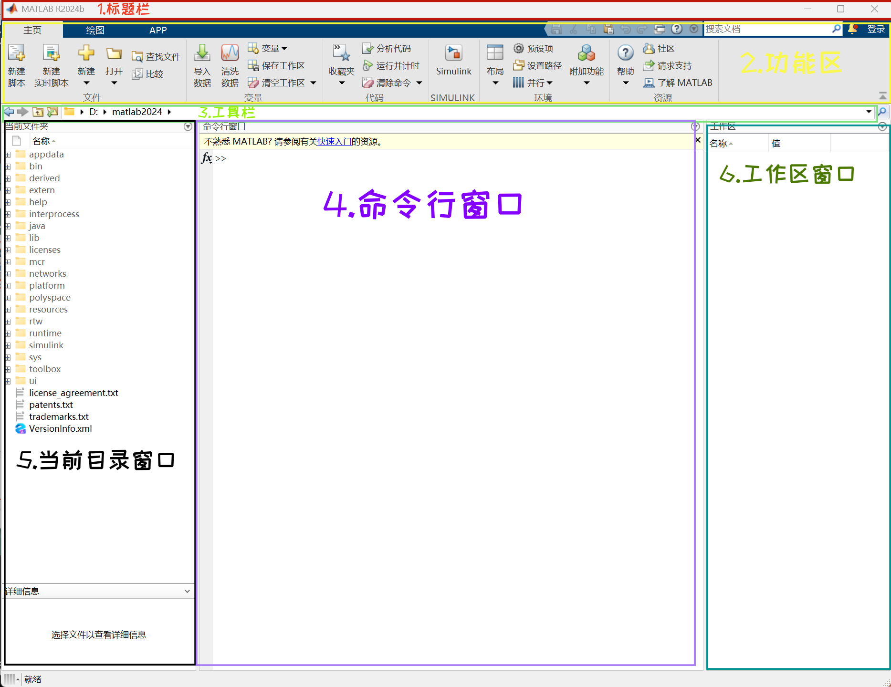Click the notification bell icon
Screen dimensions: 891x687
pyautogui.click(x=853, y=29)
